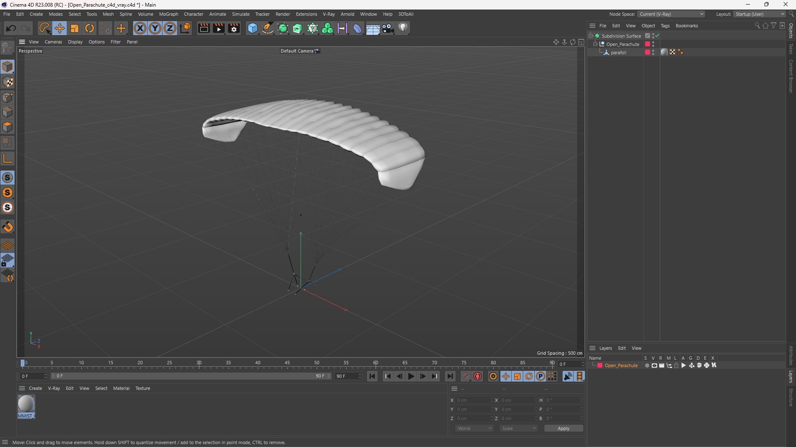This screenshot has height=447, width=796.
Task: Select the Rotate tool
Action: 90,28
